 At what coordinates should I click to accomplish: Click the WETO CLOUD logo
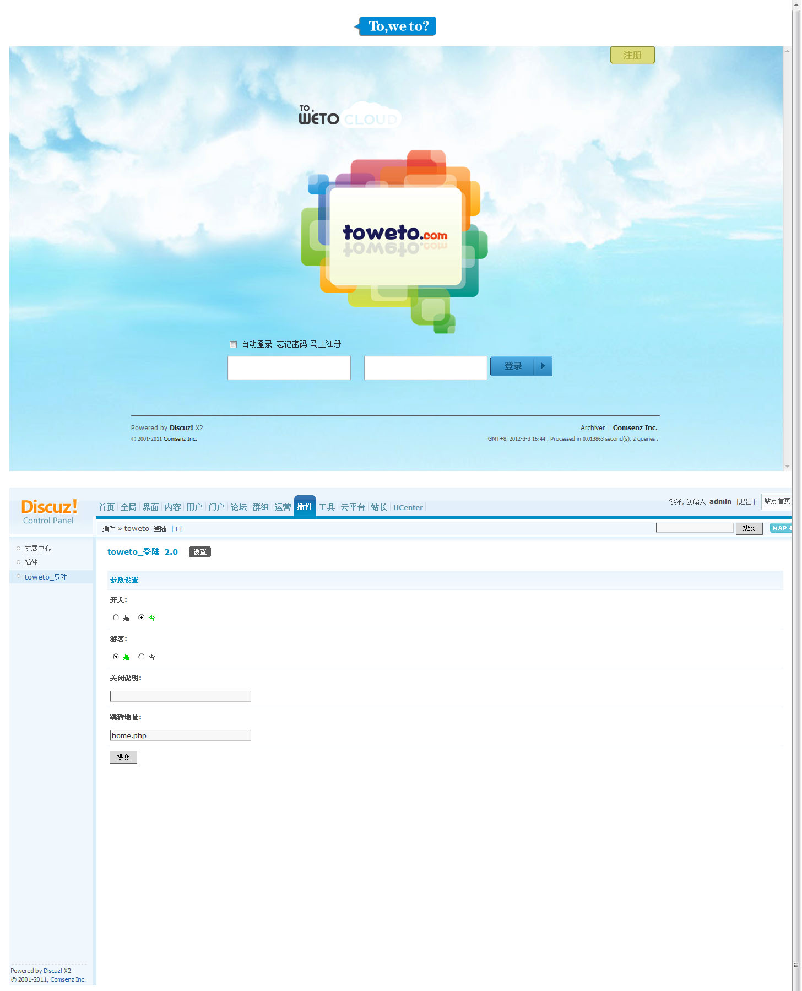coord(350,116)
